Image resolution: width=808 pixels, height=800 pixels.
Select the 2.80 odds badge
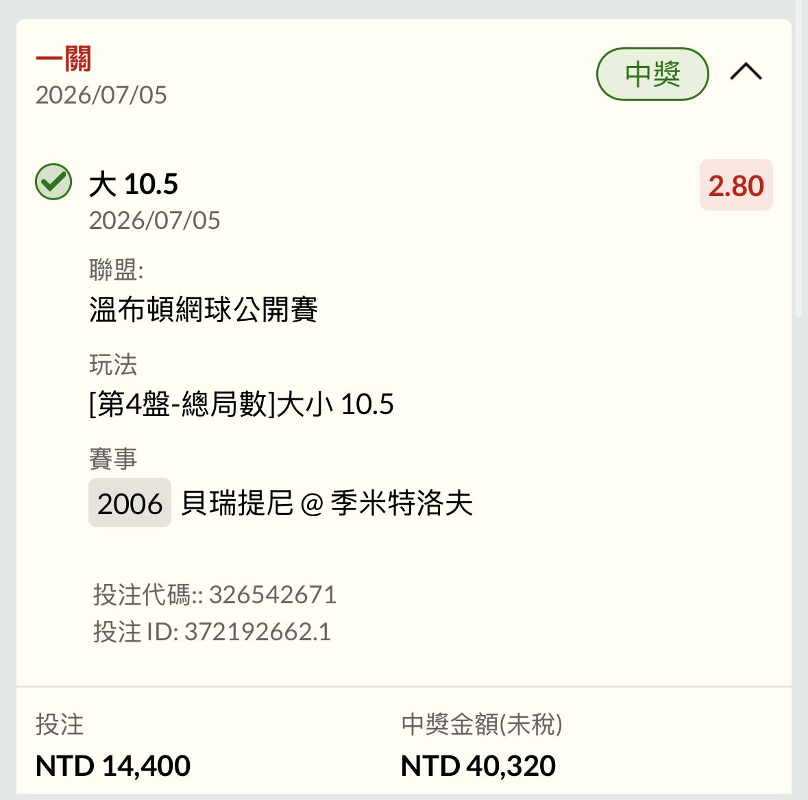[x=736, y=185]
